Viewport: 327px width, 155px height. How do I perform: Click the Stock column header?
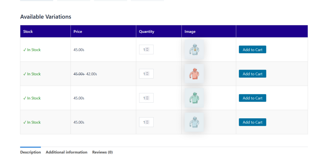(28, 32)
